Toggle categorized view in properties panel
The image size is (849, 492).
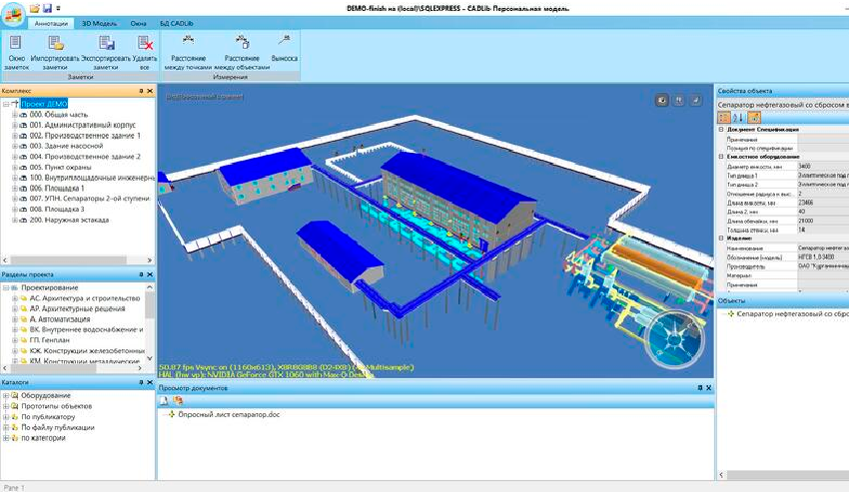(x=725, y=118)
